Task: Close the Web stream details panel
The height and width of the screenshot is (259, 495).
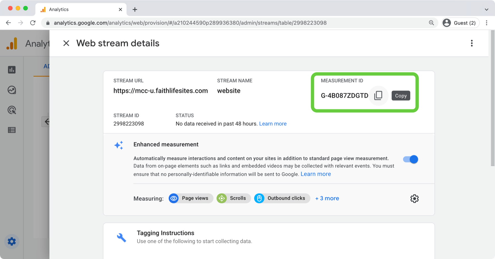Action: 66,43
